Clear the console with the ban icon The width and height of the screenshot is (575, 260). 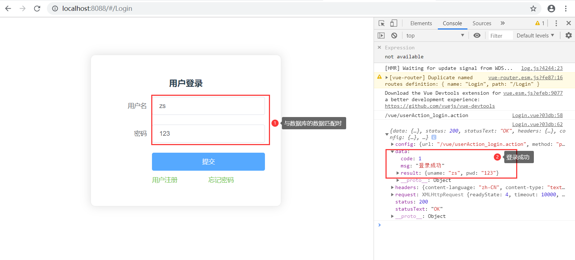(394, 35)
